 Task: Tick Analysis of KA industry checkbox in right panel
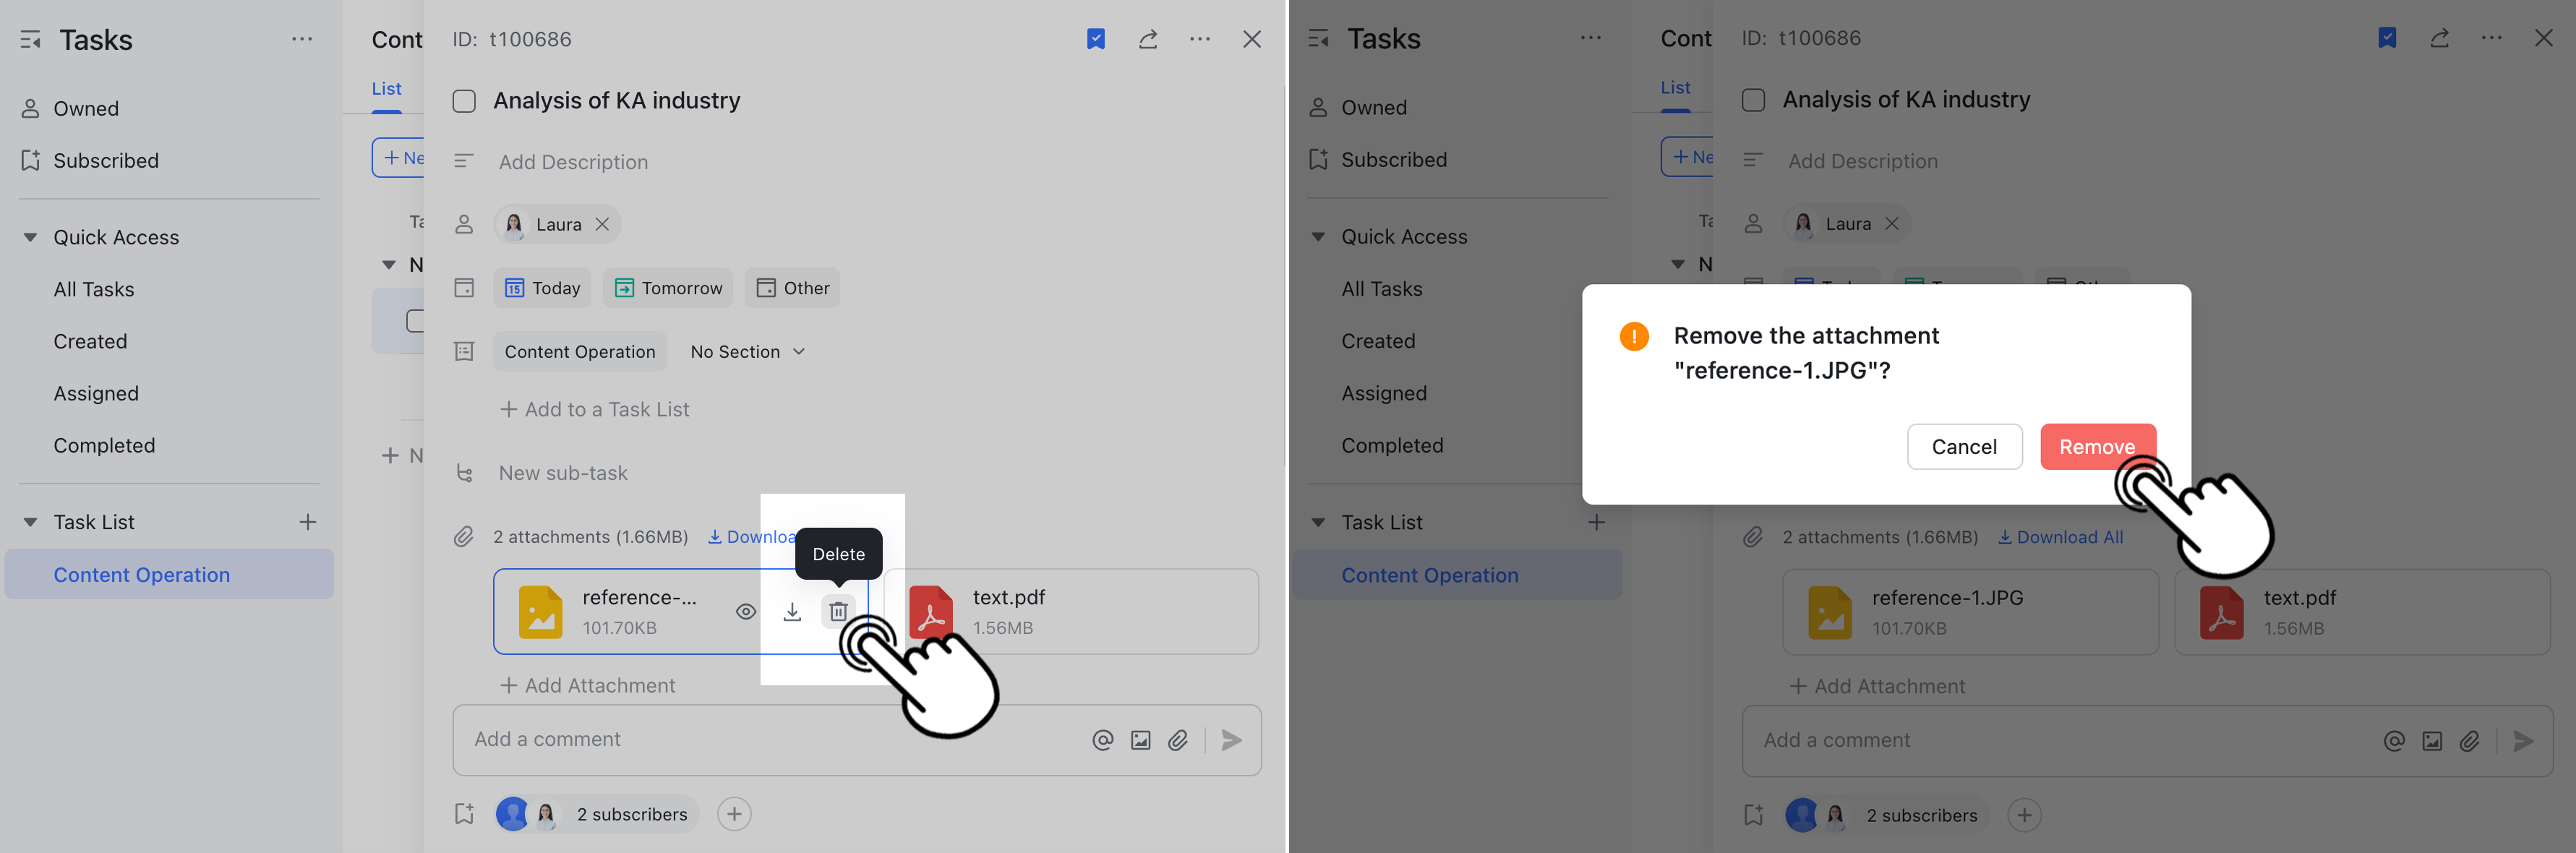pos(1753,100)
